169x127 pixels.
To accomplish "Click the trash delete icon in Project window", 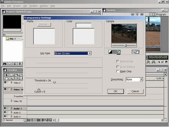I will coord(20,64).
